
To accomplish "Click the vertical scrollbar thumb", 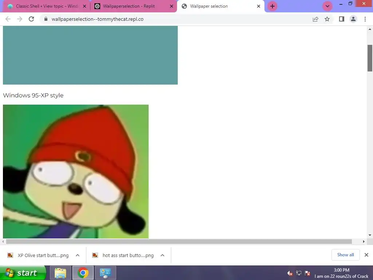I will click(370, 58).
